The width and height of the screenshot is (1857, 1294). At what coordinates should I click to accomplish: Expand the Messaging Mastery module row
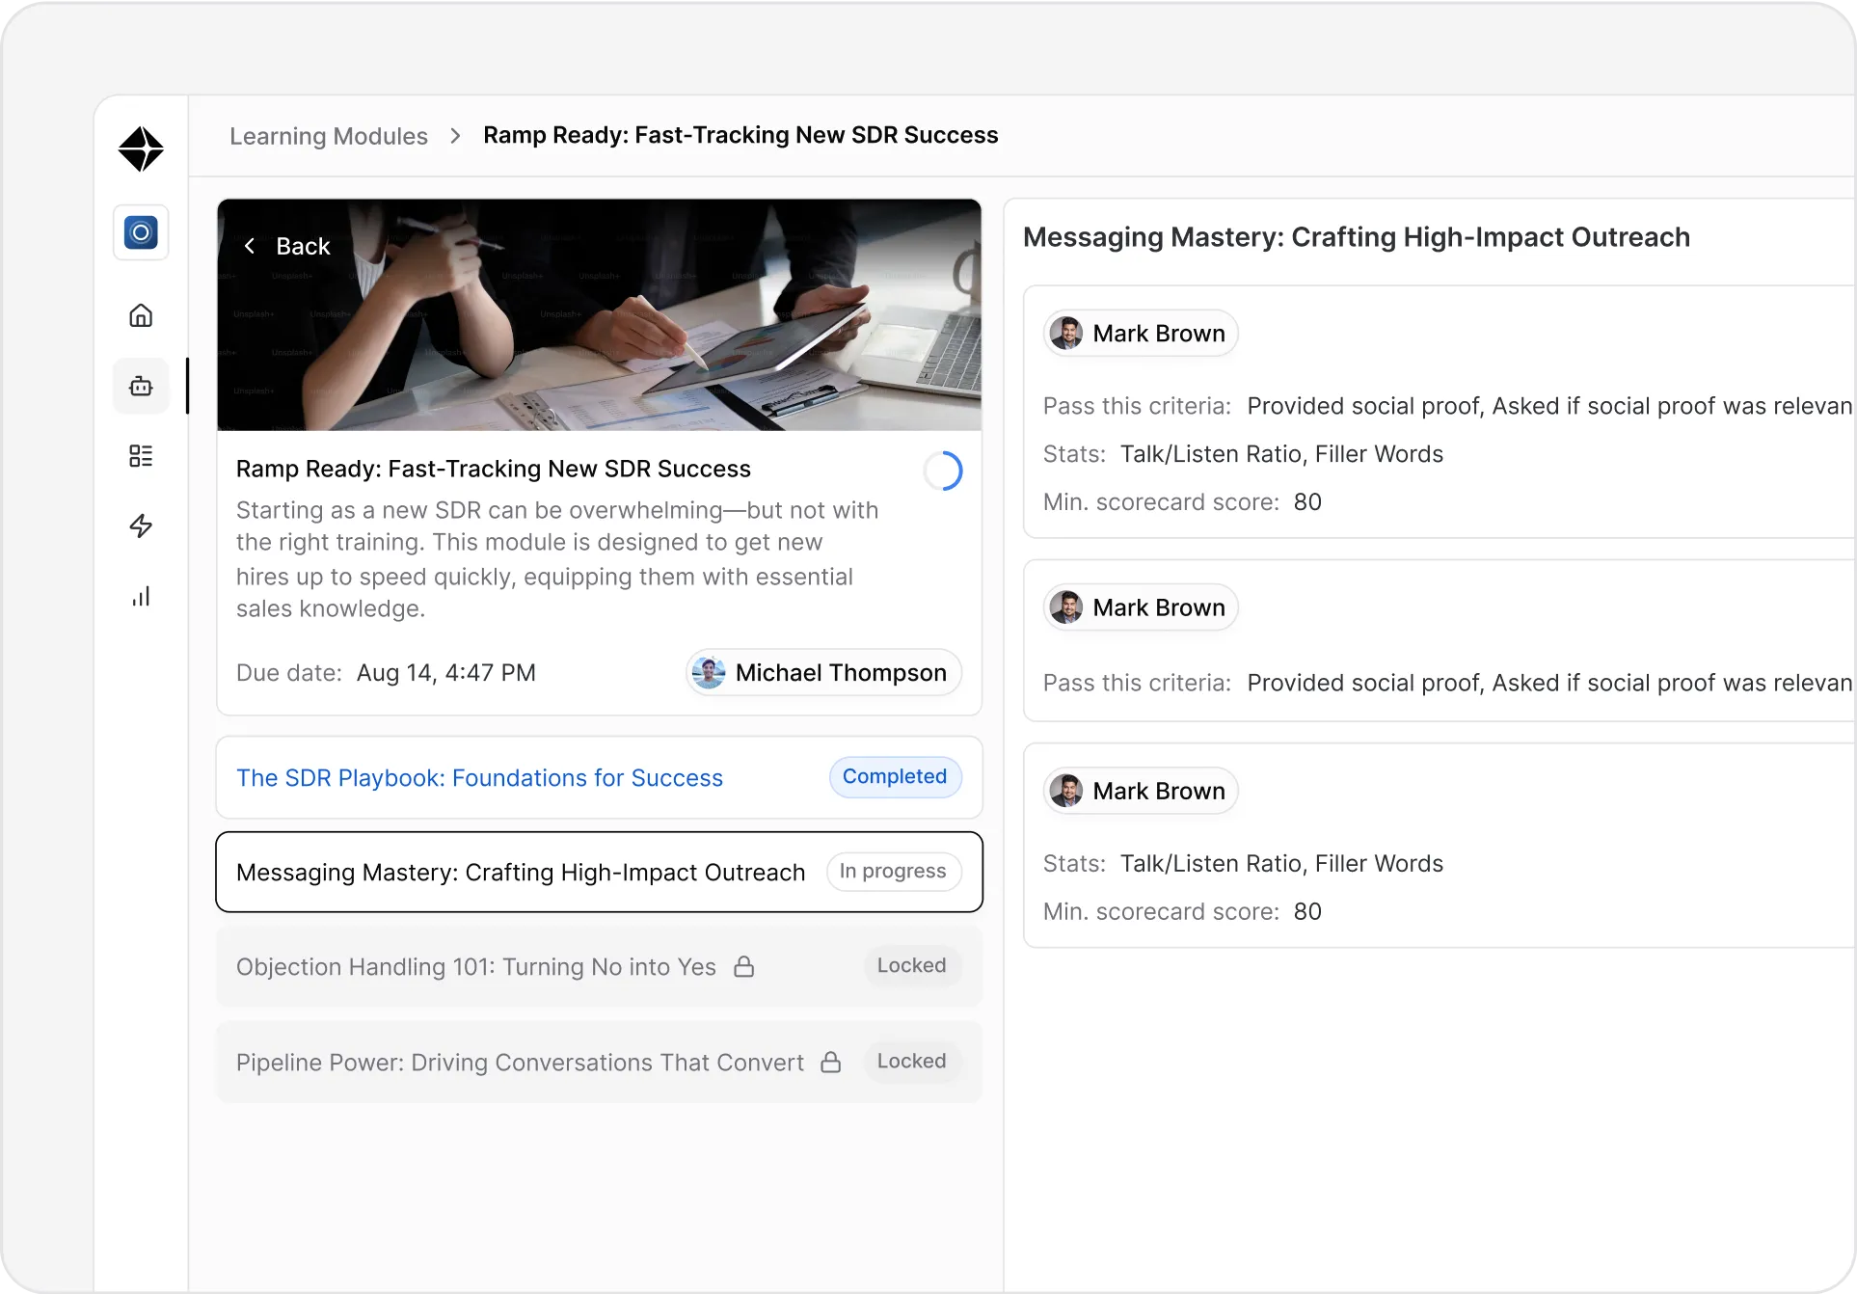pyautogui.click(x=521, y=872)
